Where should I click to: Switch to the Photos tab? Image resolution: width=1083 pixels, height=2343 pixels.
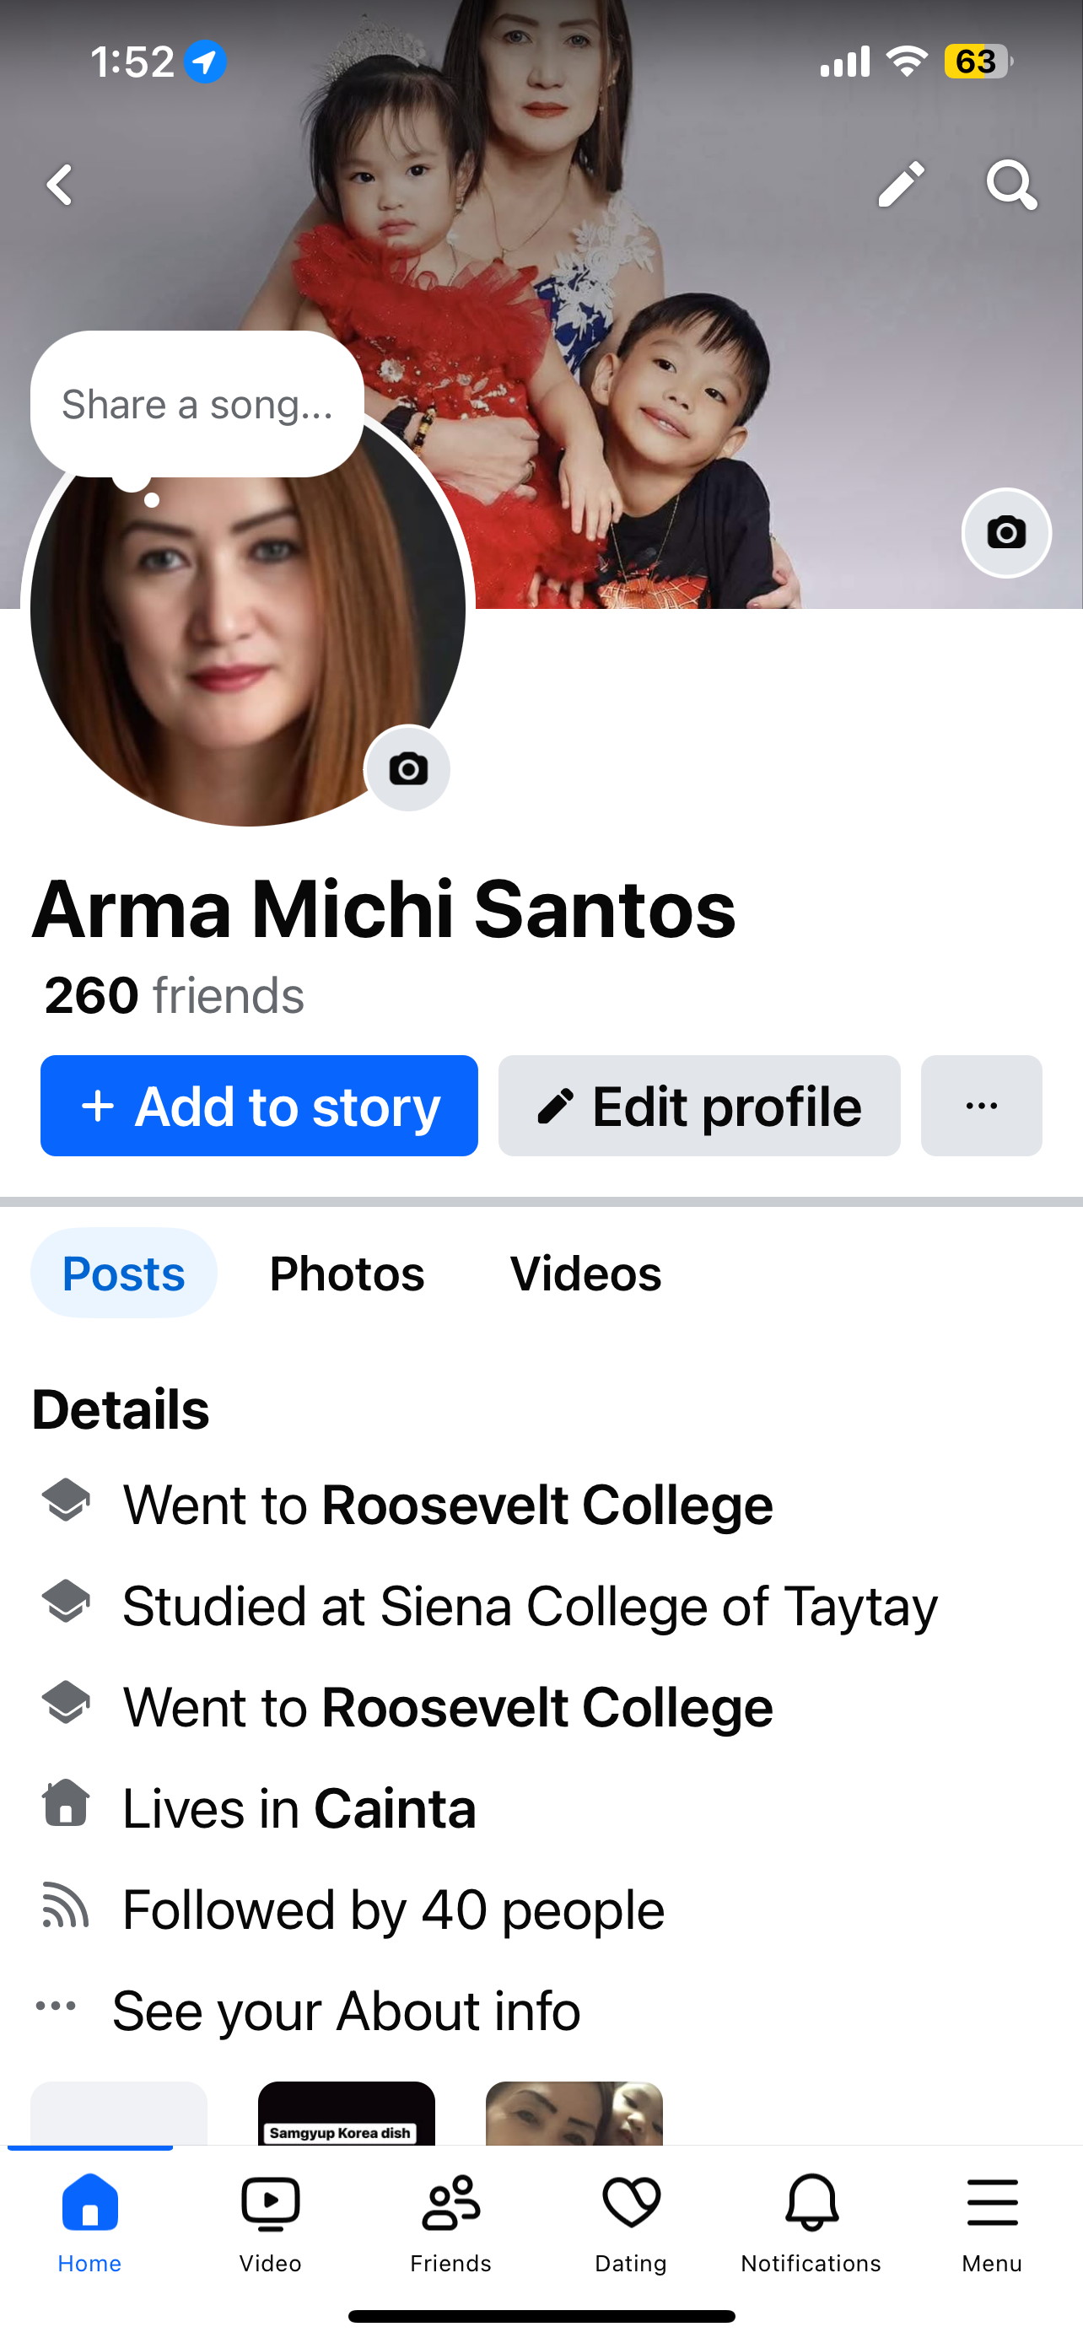pos(347,1274)
